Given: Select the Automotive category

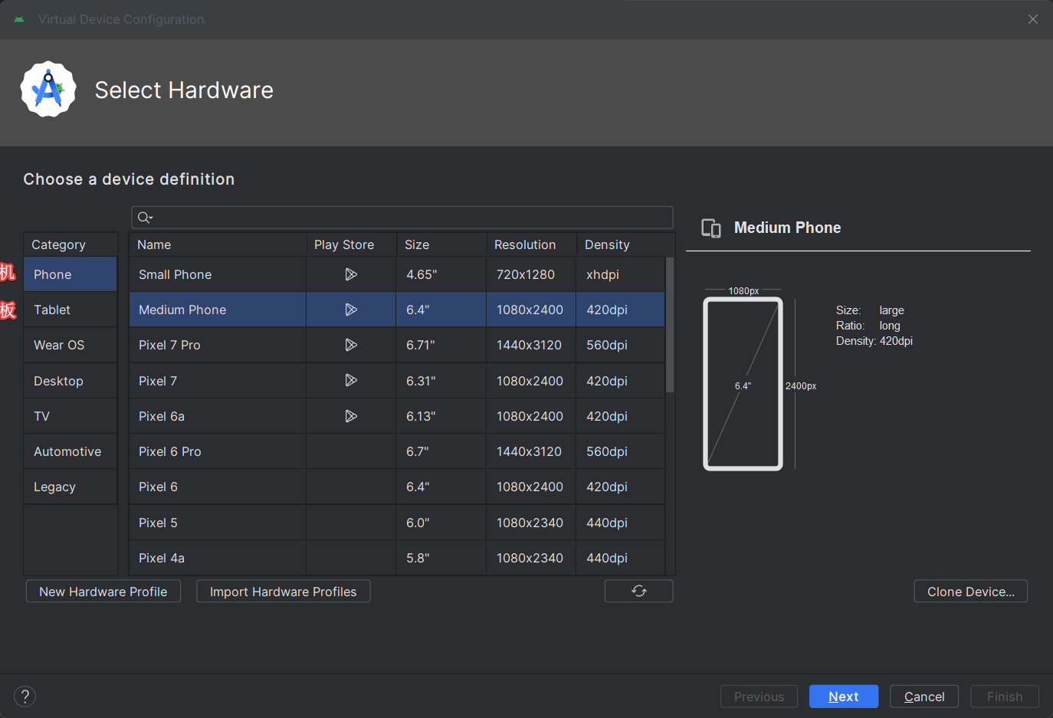Looking at the screenshot, I should tap(71, 451).
